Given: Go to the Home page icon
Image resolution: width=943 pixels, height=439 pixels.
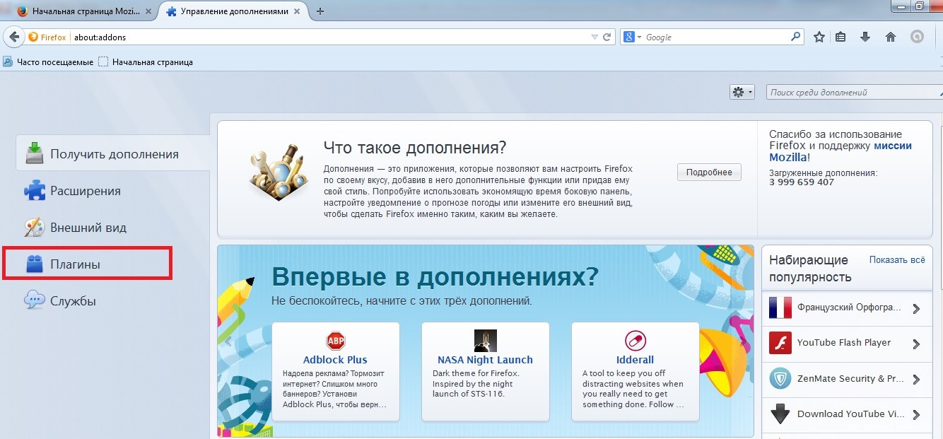Looking at the screenshot, I should point(891,37).
